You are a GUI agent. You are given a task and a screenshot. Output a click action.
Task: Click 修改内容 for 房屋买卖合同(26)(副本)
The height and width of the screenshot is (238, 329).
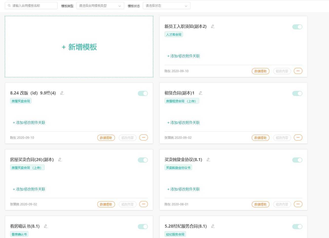(128, 204)
